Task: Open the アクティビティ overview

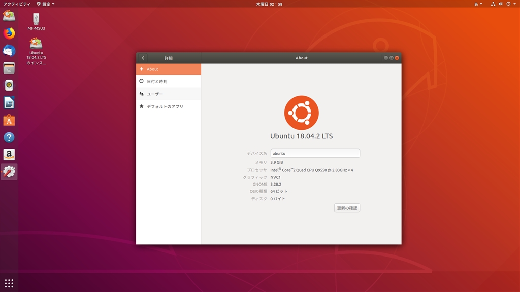Action: [17, 4]
